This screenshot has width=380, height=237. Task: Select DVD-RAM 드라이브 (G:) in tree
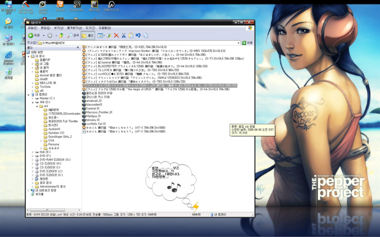coord(55,160)
